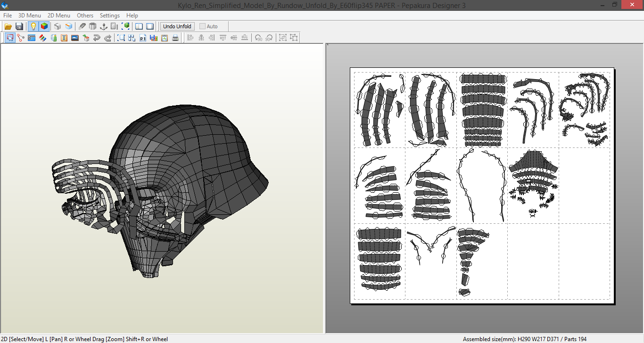
Task: Click the Undo Unfold button
Action: 177,26
